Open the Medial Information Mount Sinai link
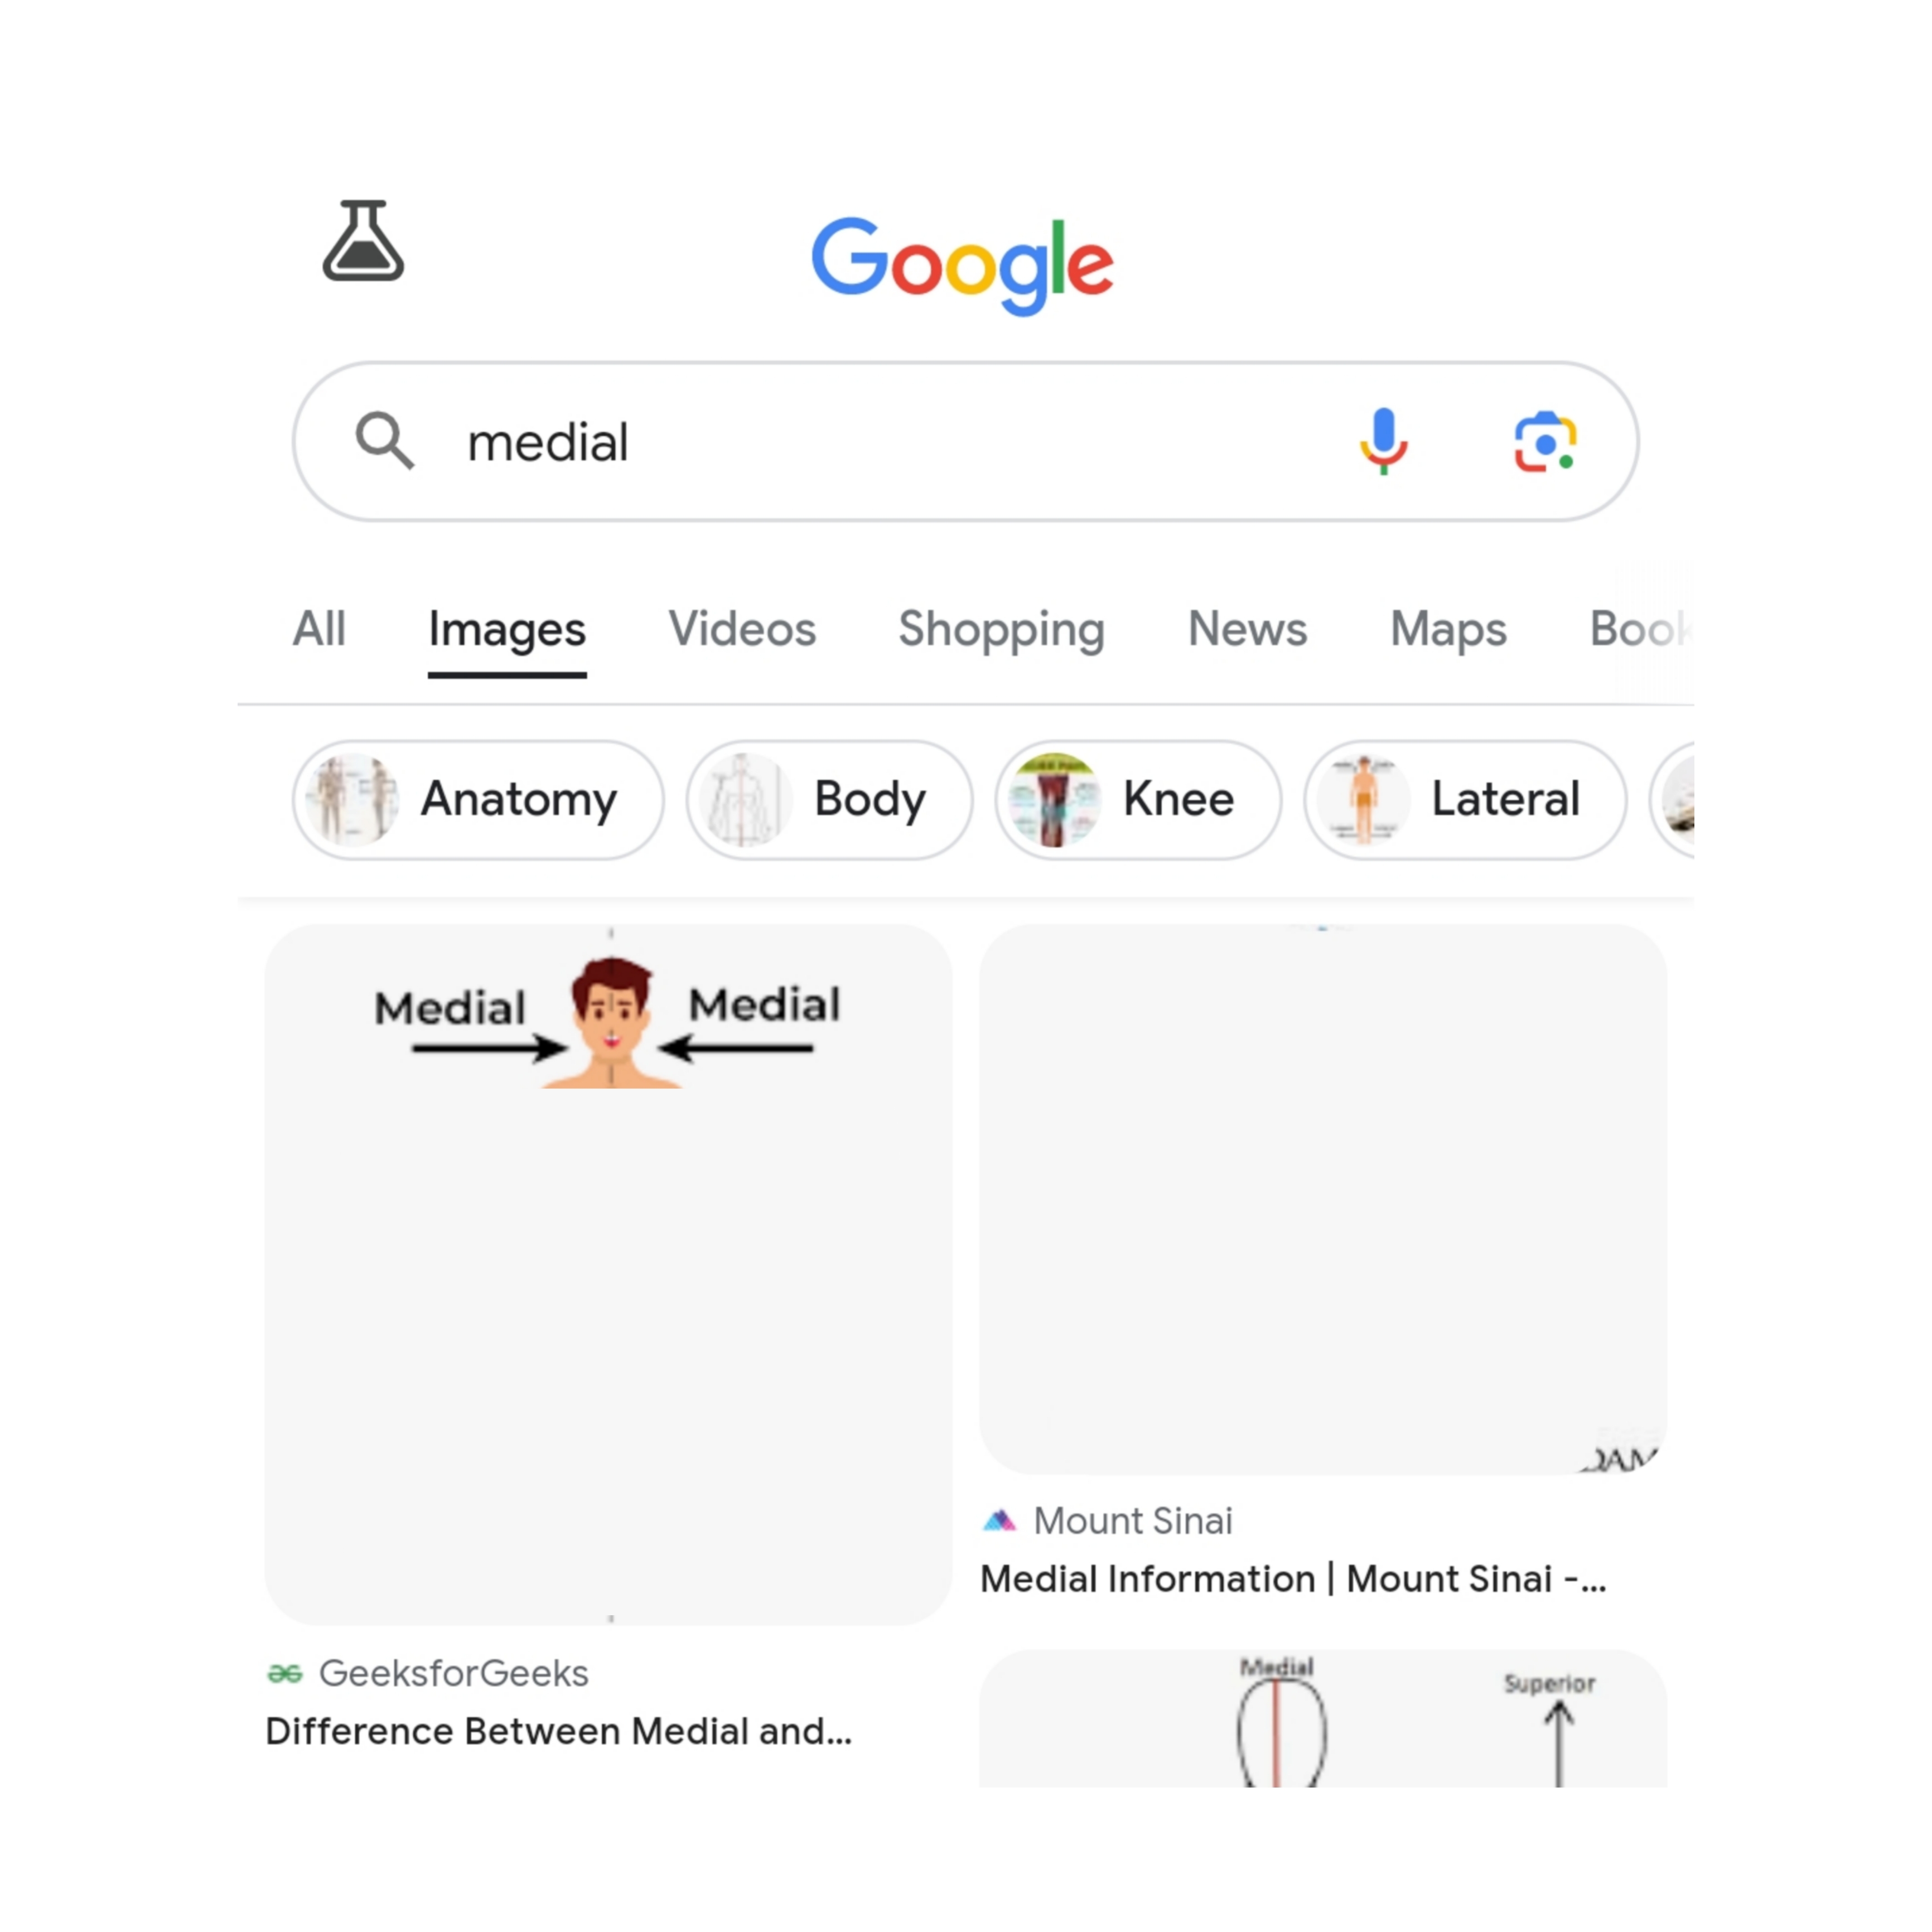This screenshot has height=1932, width=1932. 1293,1579
